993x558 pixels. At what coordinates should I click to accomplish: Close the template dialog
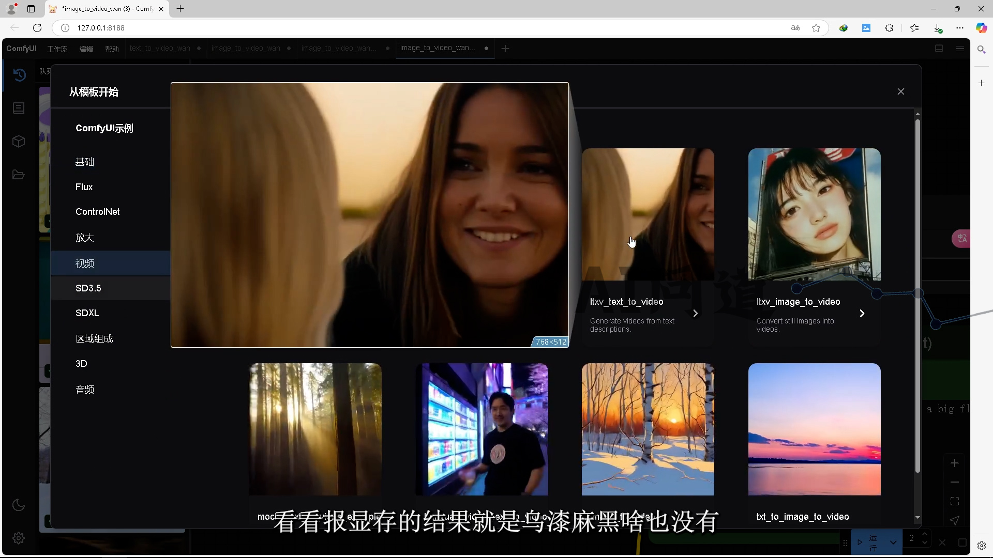900,91
